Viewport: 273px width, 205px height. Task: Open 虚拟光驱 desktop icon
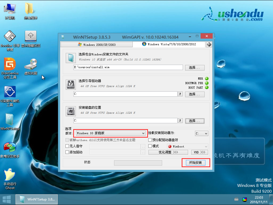pos(31,67)
